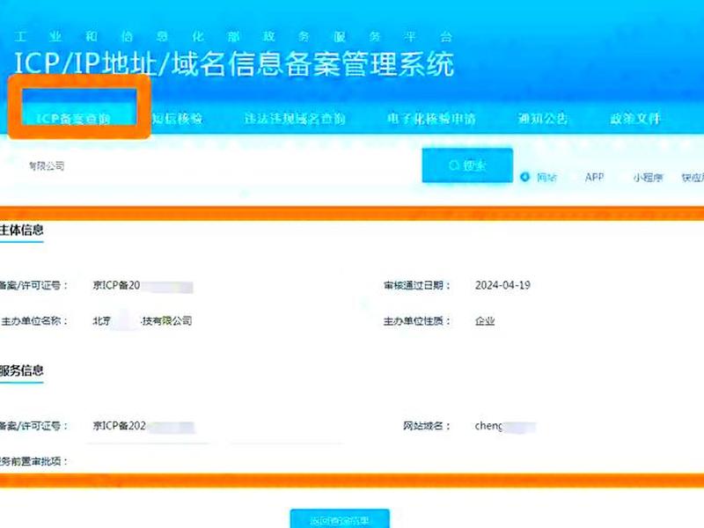This screenshot has height=528, width=704.
Task: Click the 主办单位性质 label
Action: click(416, 321)
